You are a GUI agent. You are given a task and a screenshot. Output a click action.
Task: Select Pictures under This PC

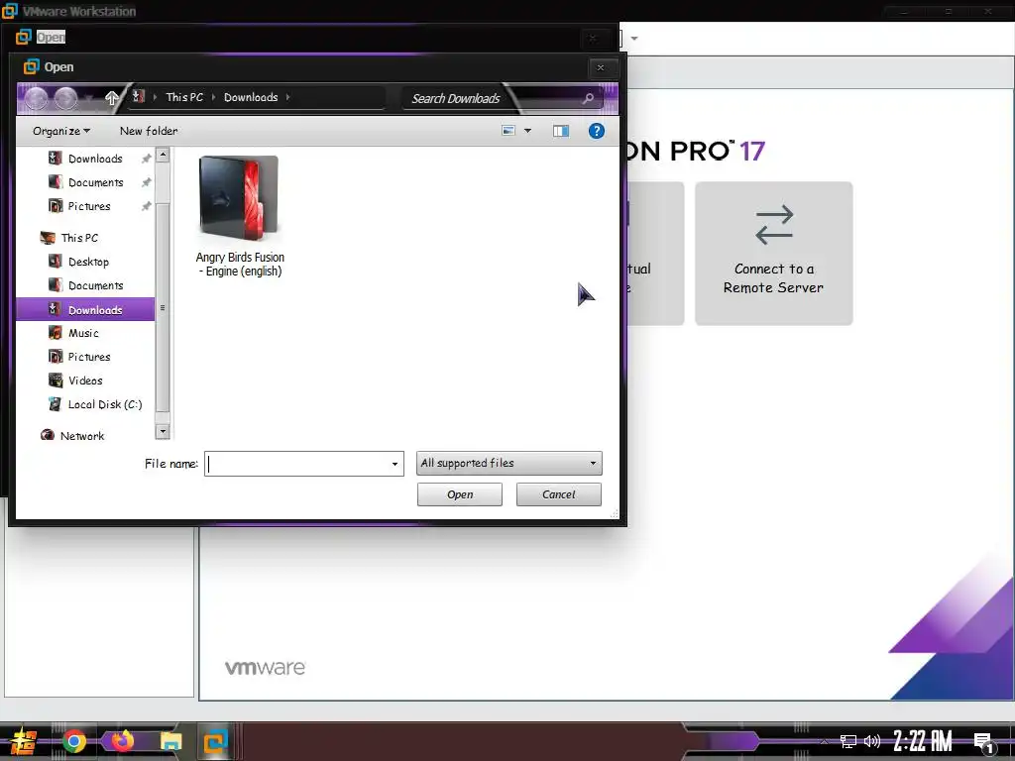[89, 357]
